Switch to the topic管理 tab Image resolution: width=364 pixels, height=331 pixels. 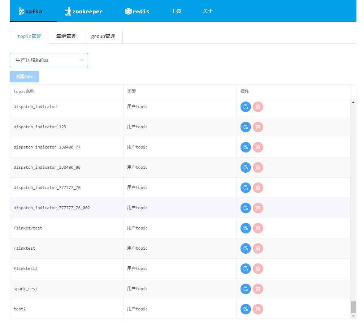tap(30, 36)
